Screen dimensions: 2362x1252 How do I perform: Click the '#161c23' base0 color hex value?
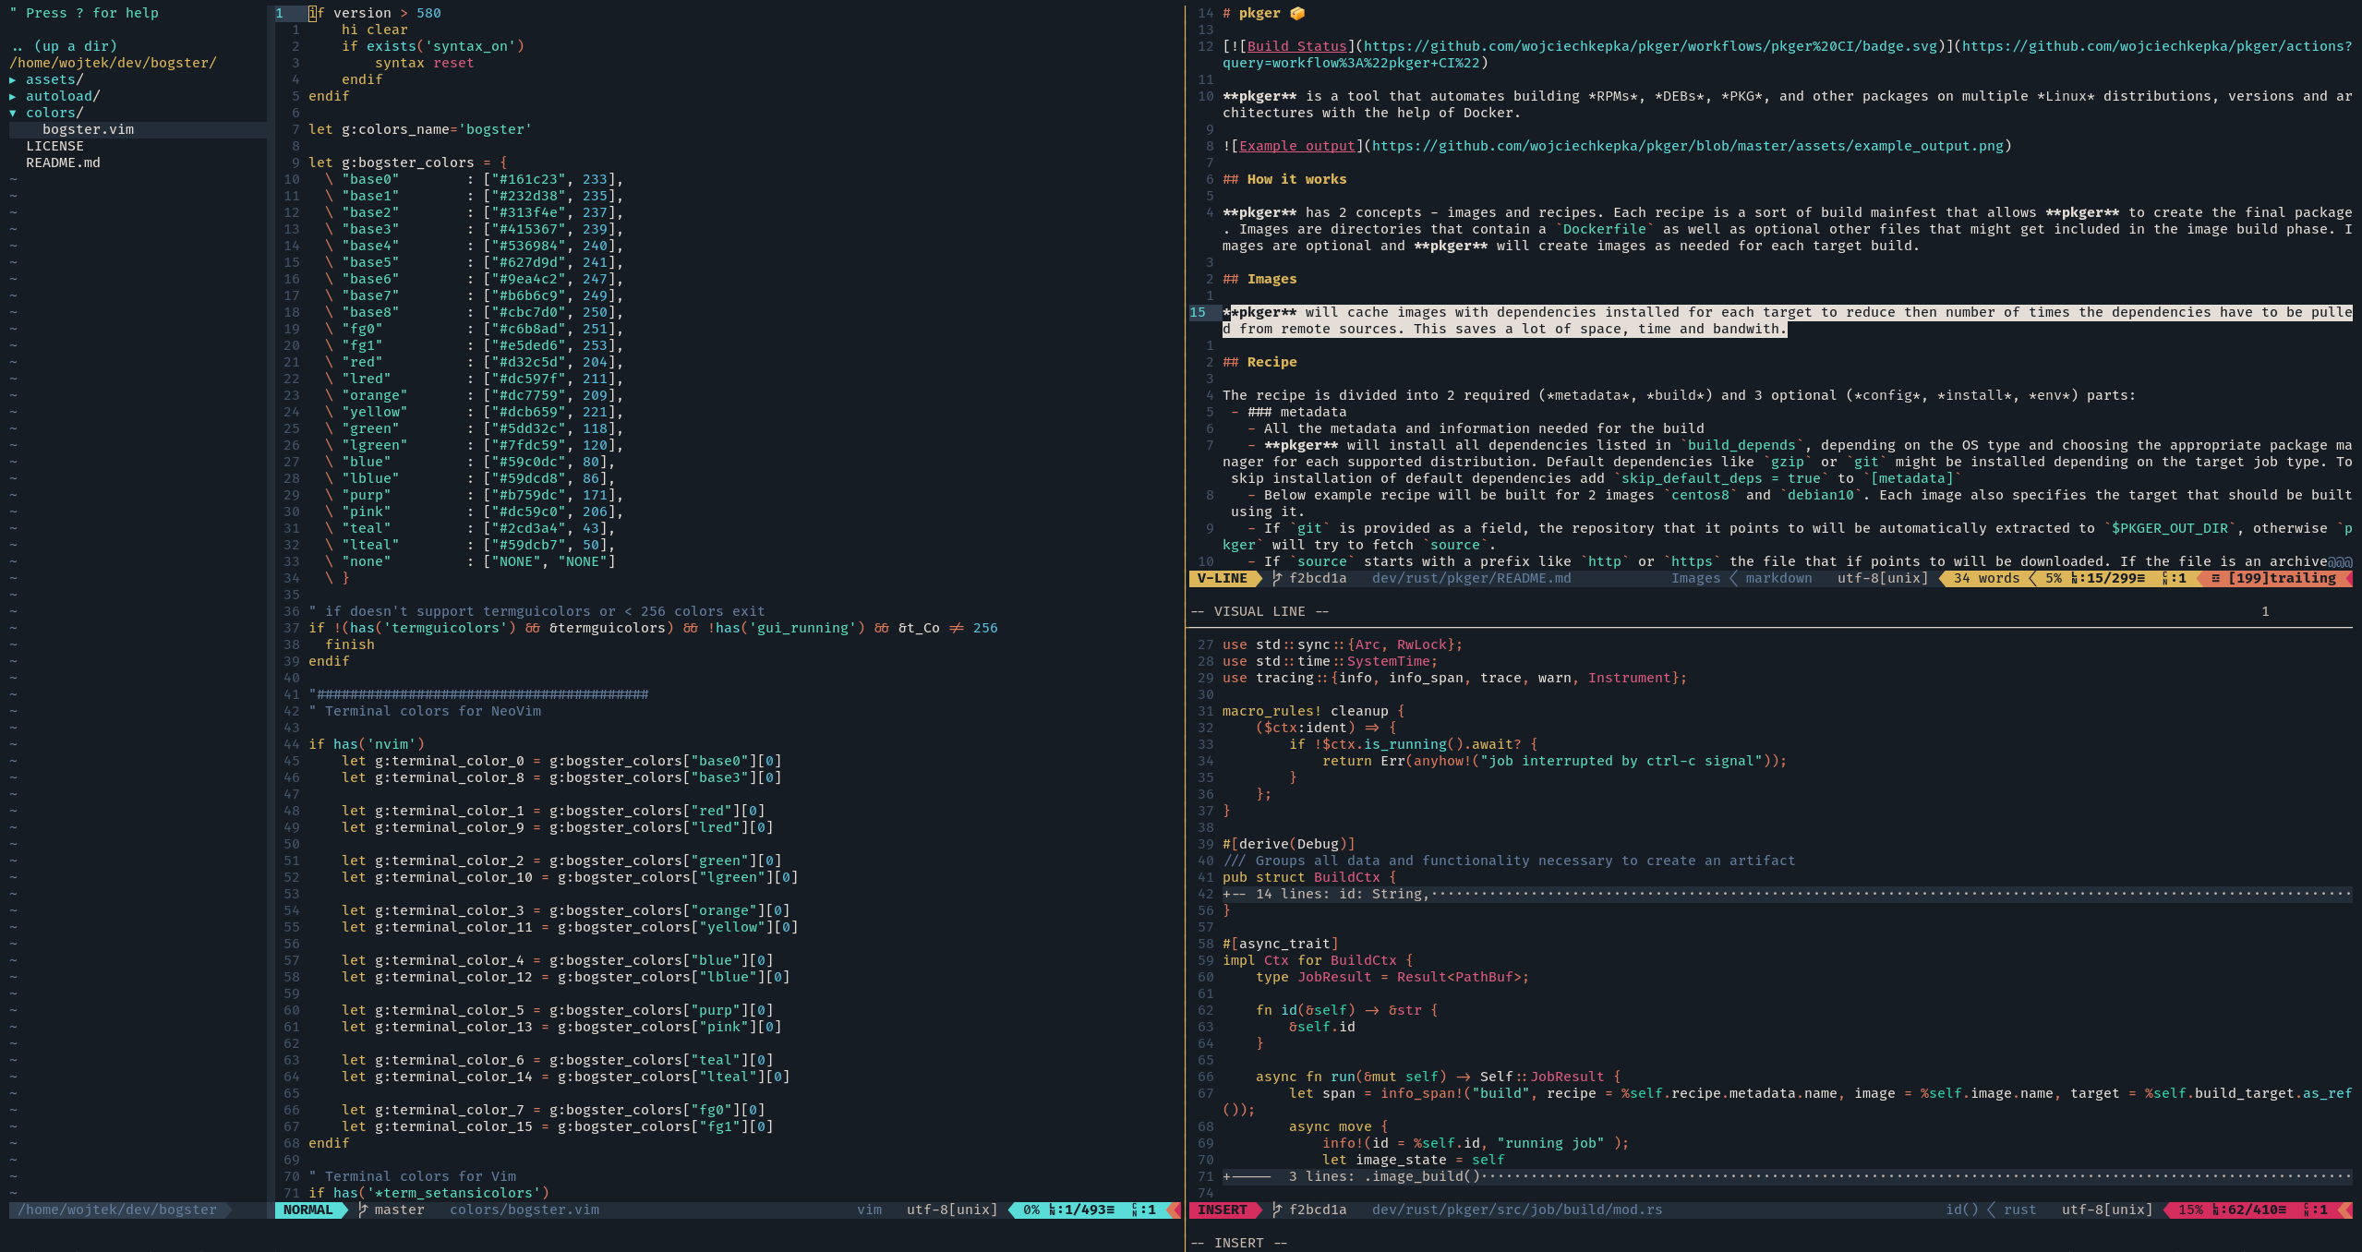[528, 179]
